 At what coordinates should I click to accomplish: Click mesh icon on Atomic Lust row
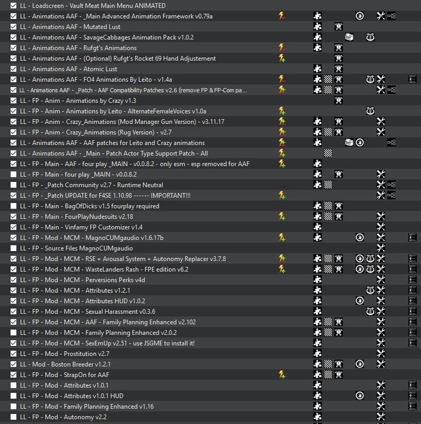(338, 68)
